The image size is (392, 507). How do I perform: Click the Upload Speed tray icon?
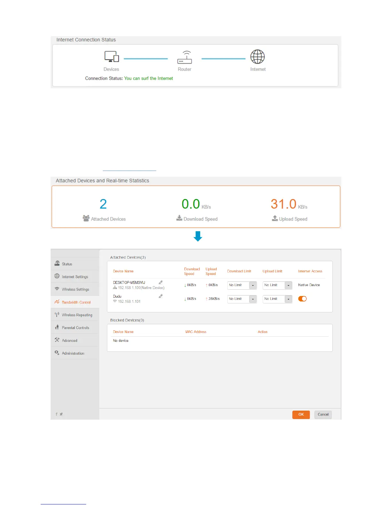click(x=275, y=218)
